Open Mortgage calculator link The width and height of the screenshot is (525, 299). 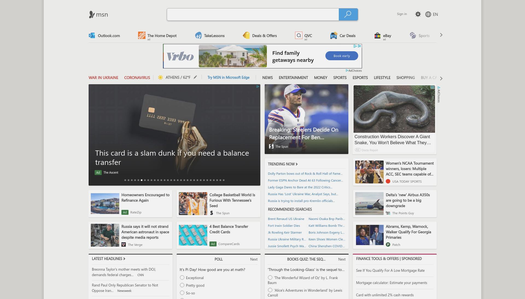tap(391, 283)
